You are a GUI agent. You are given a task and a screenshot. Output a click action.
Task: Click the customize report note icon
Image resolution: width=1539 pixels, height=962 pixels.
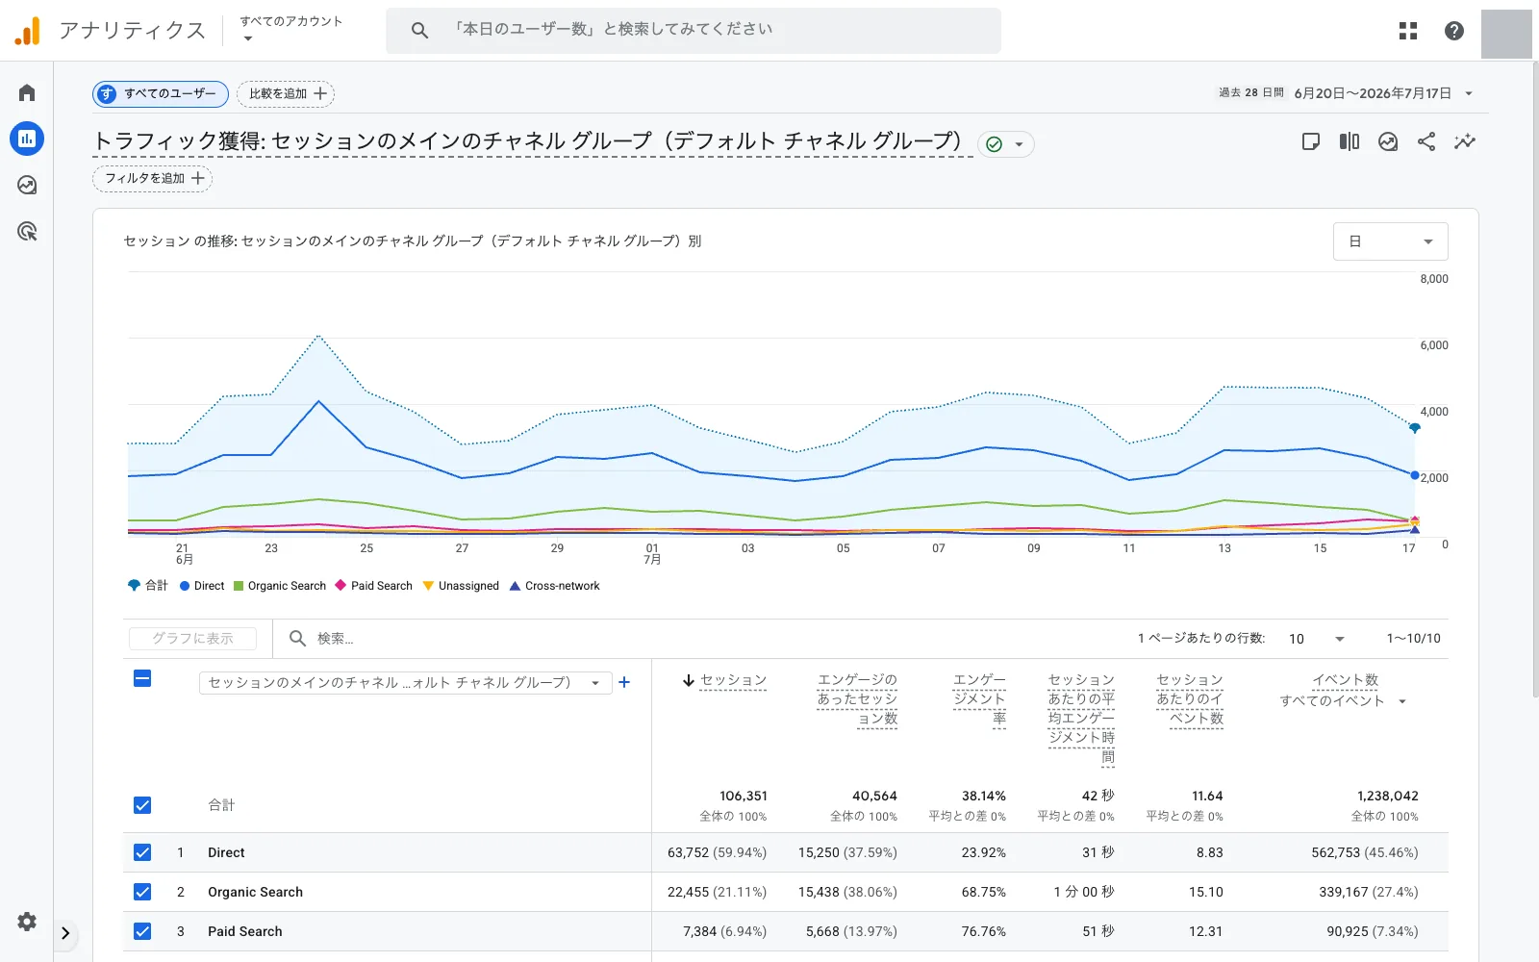coord(1310,141)
